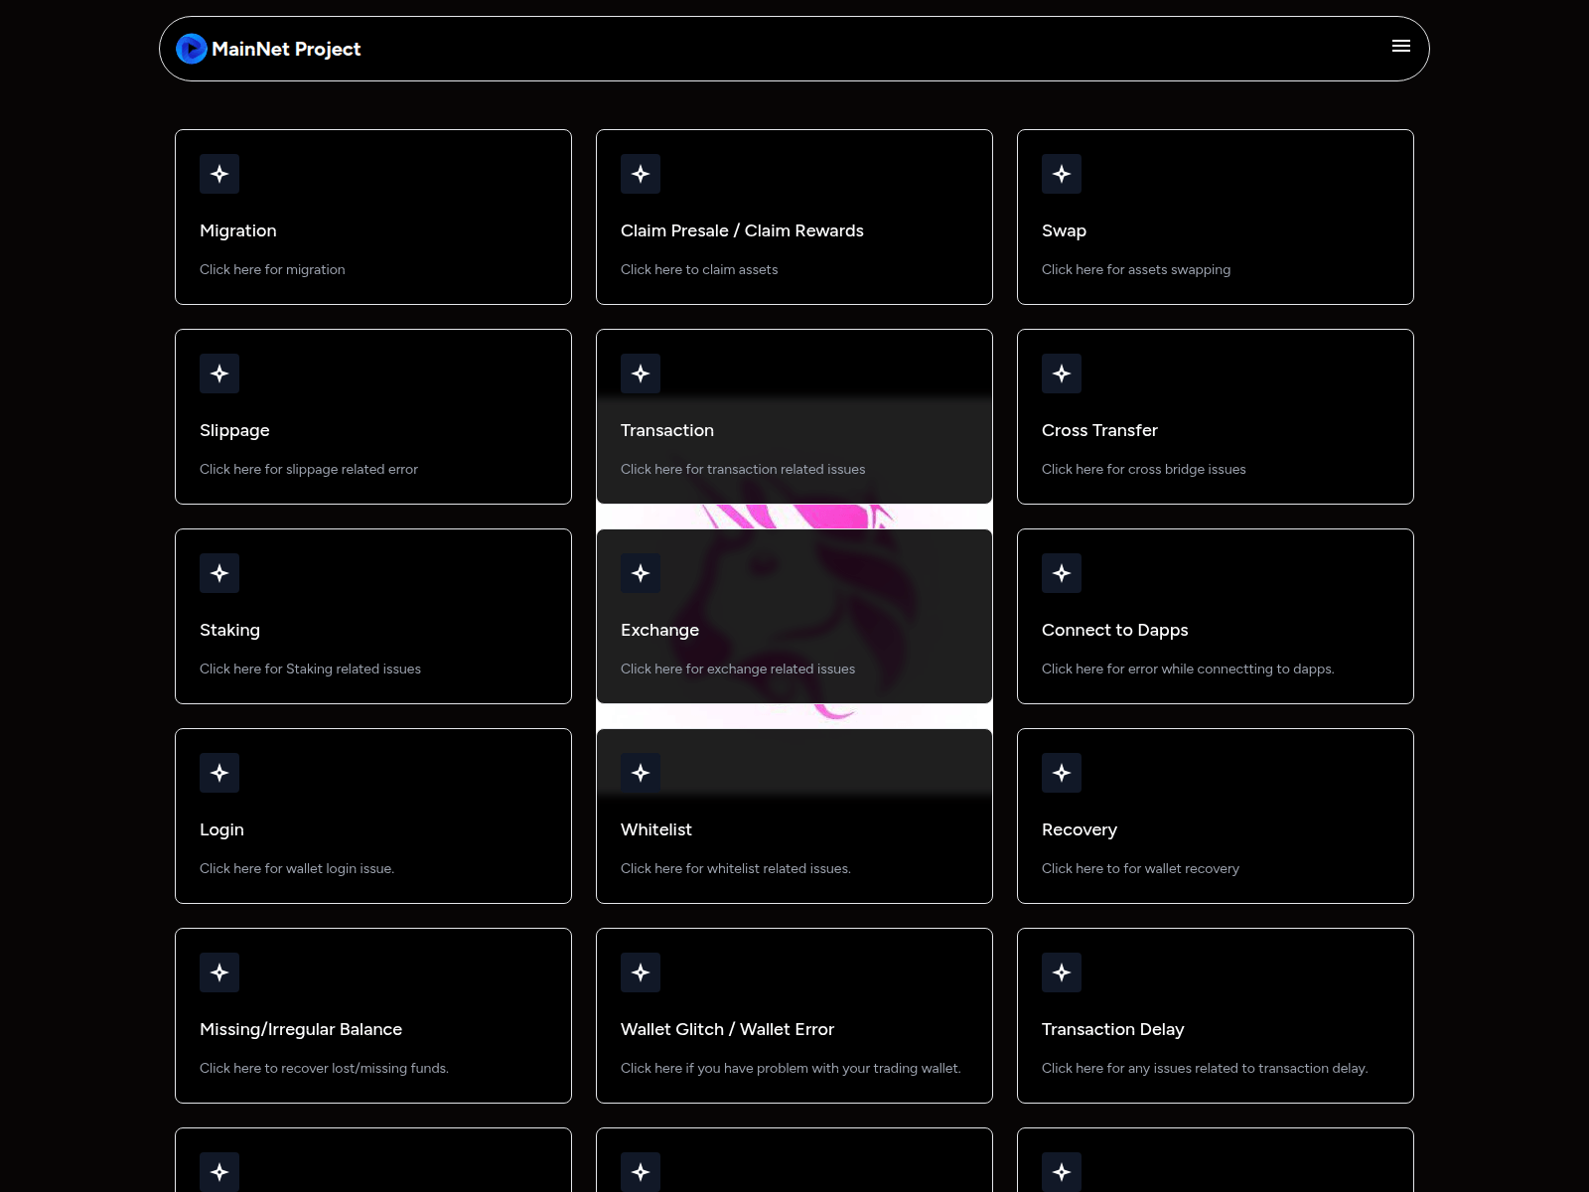
Task: Click 'Click here for whitelist related issues'
Action: point(735,868)
